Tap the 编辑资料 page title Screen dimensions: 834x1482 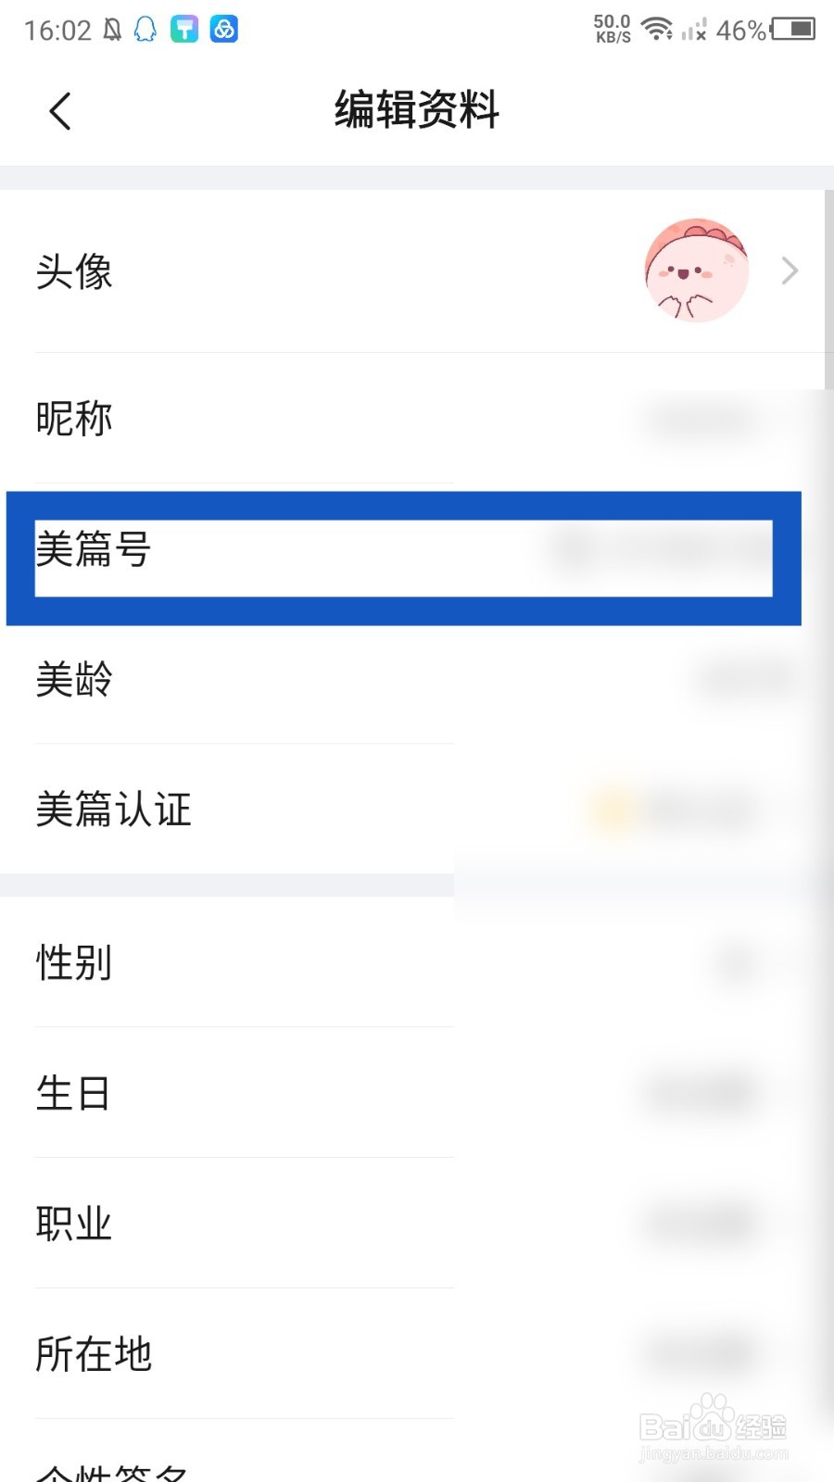[417, 110]
